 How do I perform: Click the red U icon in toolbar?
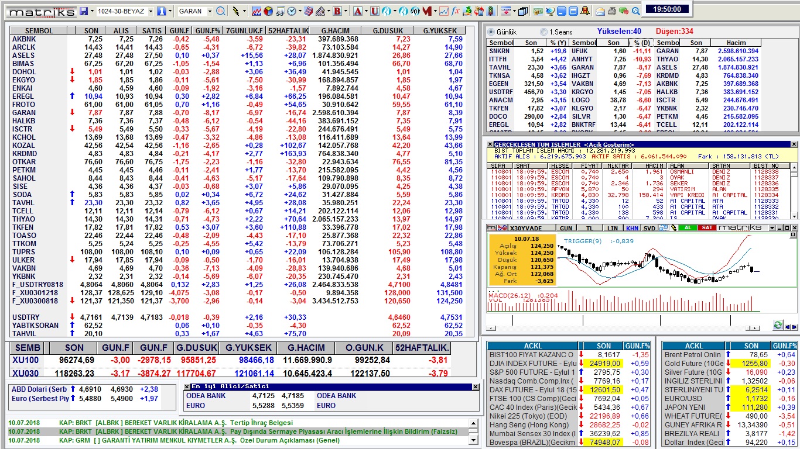pyautogui.click(x=374, y=11)
